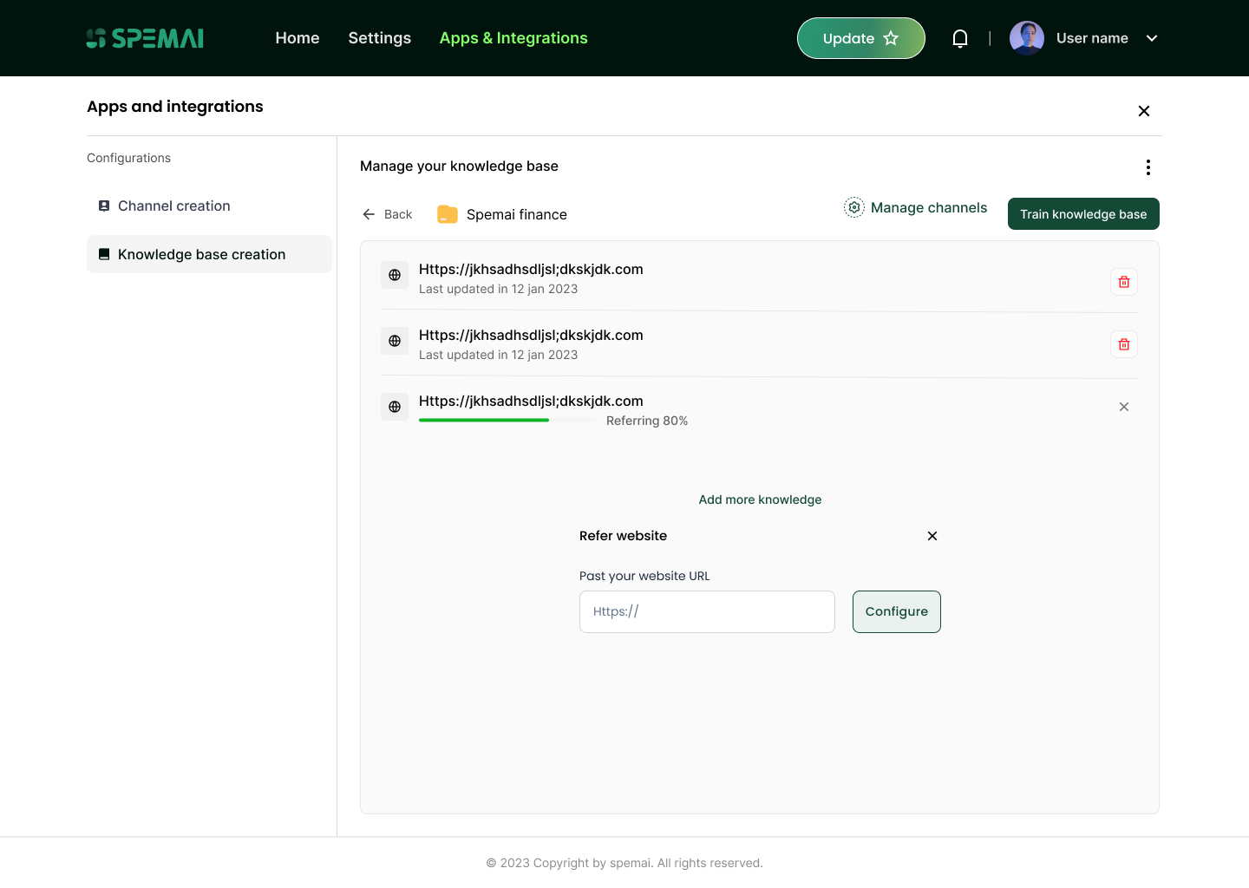1249x888 pixels.
Task: Select Knowledge base creation in sidebar
Action: (209, 254)
